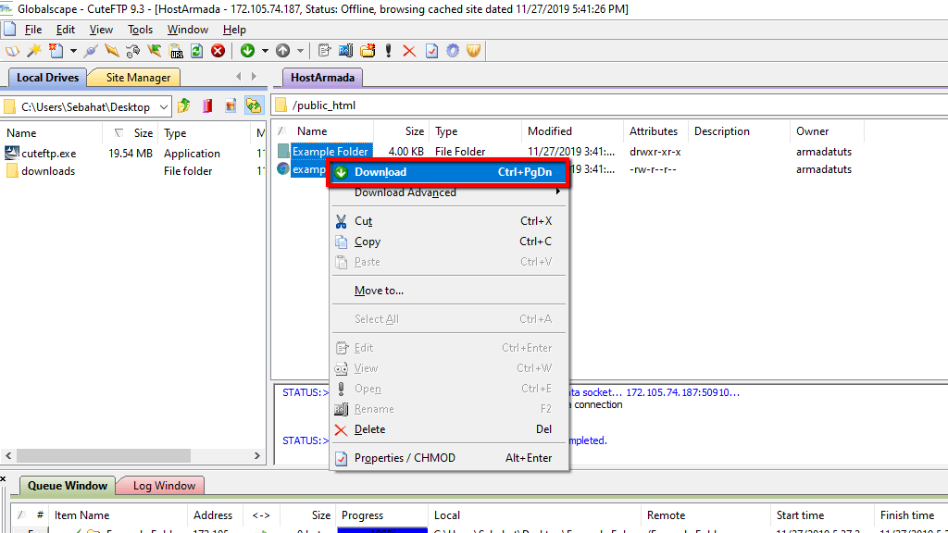Click the Quick Connect plug icon
The image size is (948, 533).
[x=91, y=52]
